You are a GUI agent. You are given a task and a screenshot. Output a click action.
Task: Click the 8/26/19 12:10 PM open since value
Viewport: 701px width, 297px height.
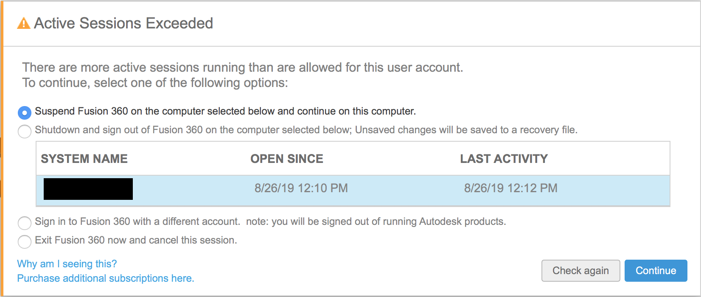(301, 188)
